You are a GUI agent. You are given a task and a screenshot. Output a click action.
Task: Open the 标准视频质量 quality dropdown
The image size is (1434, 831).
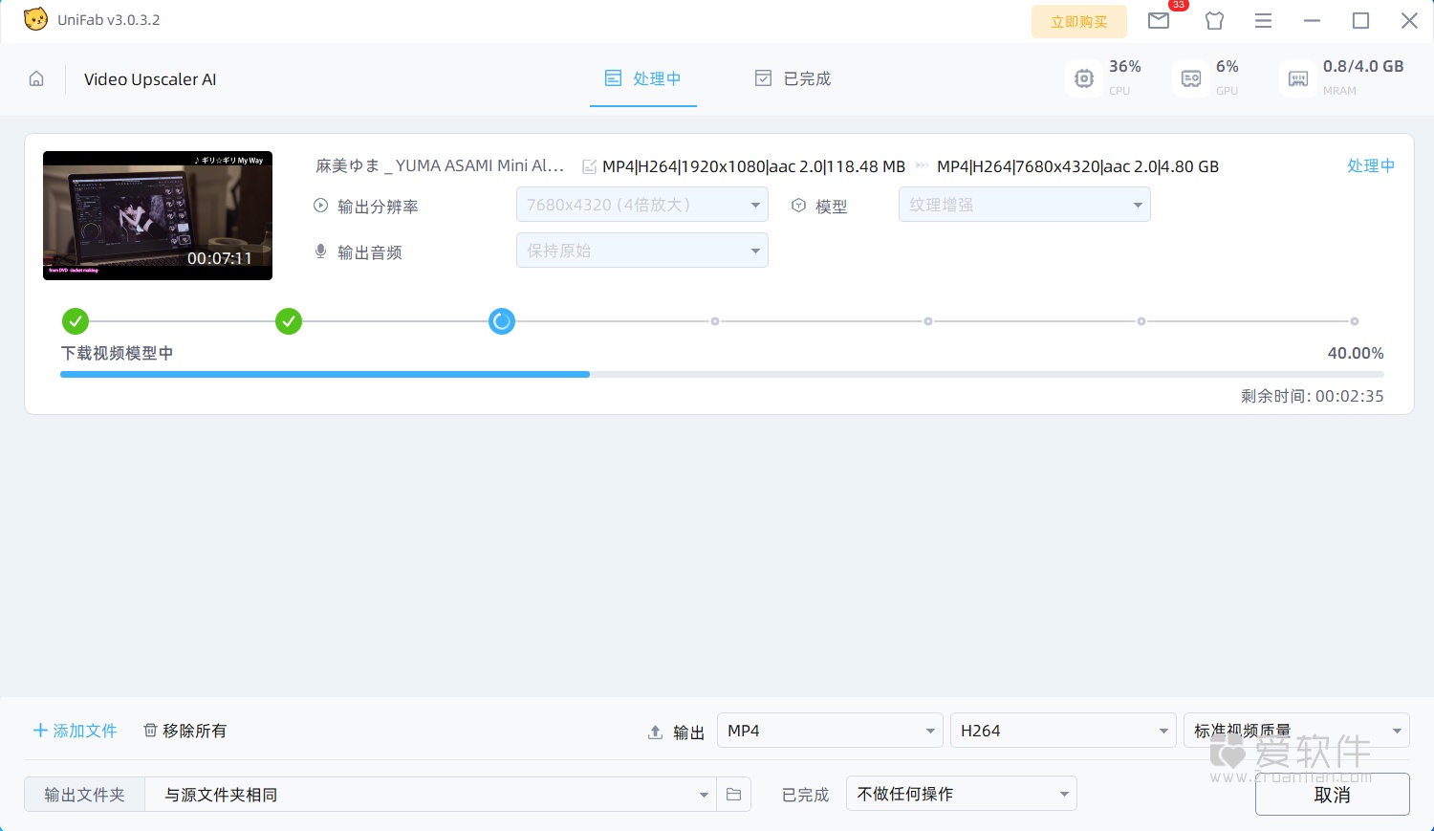pos(1295,730)
